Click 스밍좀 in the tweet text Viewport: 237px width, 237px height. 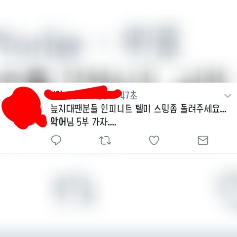165,109
